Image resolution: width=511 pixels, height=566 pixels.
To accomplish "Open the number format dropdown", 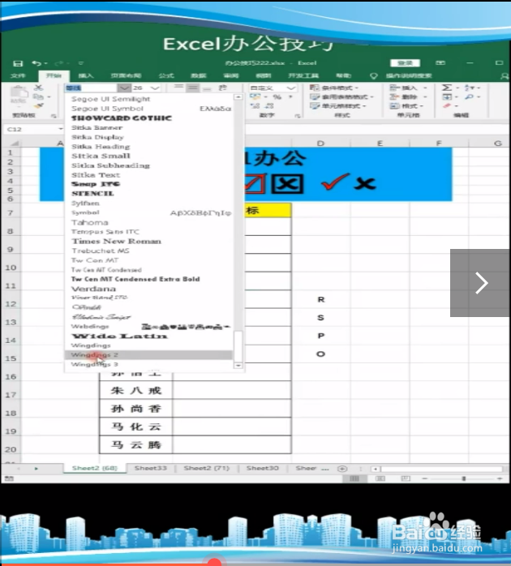I will tap(290, 88).
